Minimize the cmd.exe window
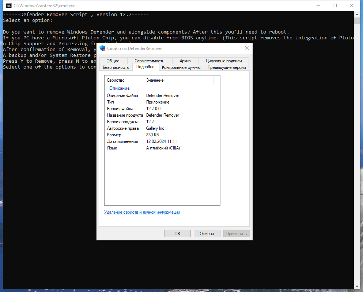 pyautogui.click(x=318, y=5)
